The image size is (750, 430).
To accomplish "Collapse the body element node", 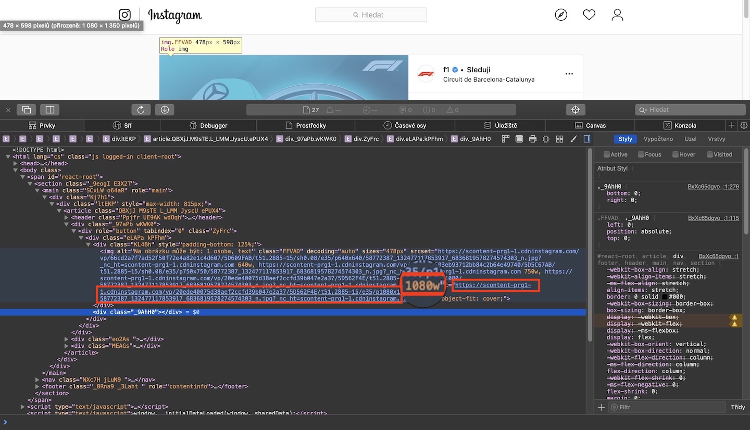I will coord(15,170).
